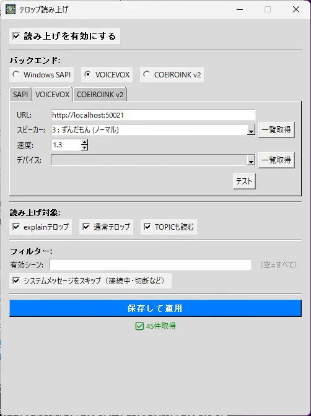Switch to the SAPI tab
Viewport: 311px width, 416px height.
(x=20, y=95)
